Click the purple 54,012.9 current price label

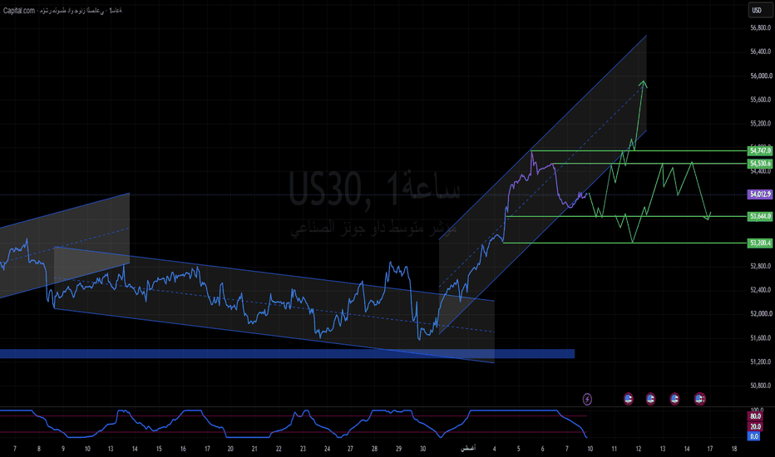(760, 194)
